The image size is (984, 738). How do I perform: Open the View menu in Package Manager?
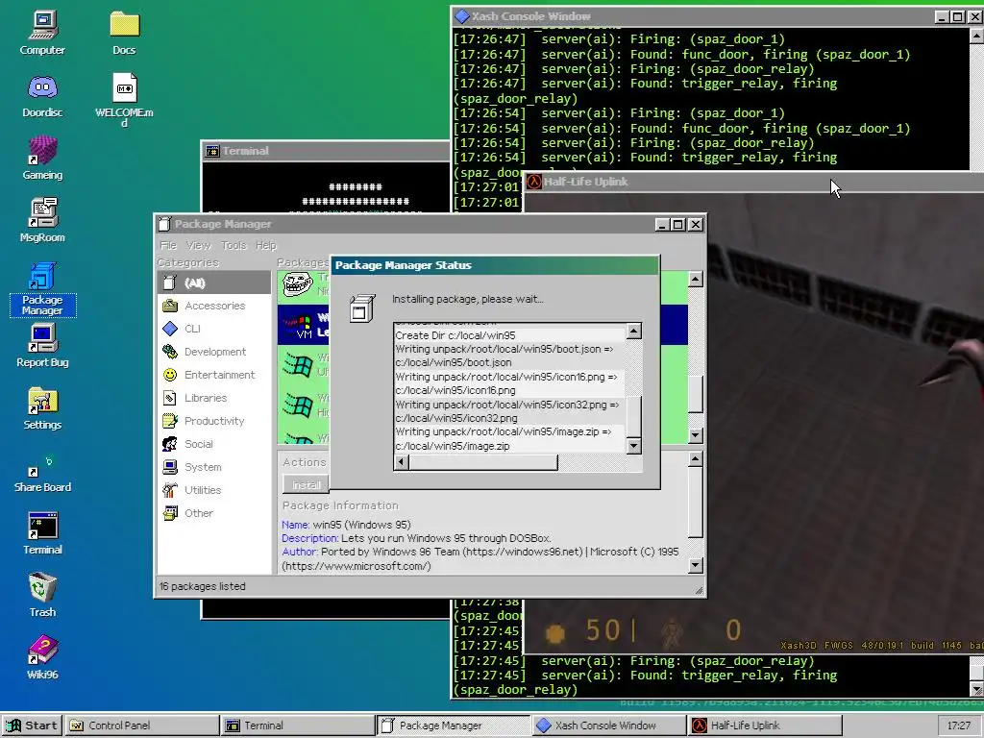198,245
